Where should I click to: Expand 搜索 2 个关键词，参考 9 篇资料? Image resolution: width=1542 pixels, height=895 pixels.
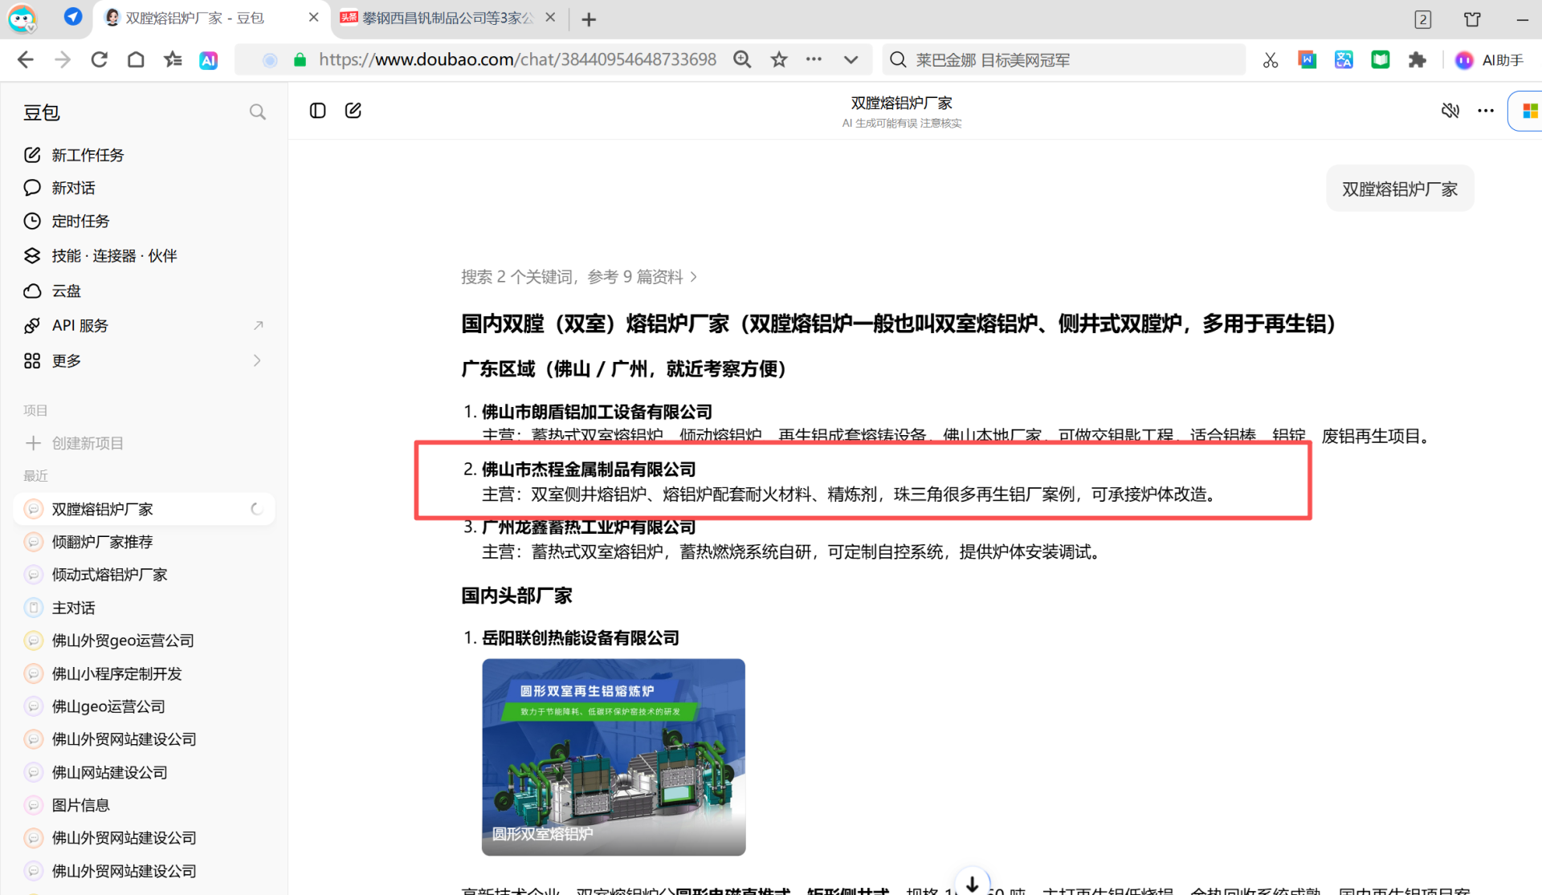(x=579, y=277)
